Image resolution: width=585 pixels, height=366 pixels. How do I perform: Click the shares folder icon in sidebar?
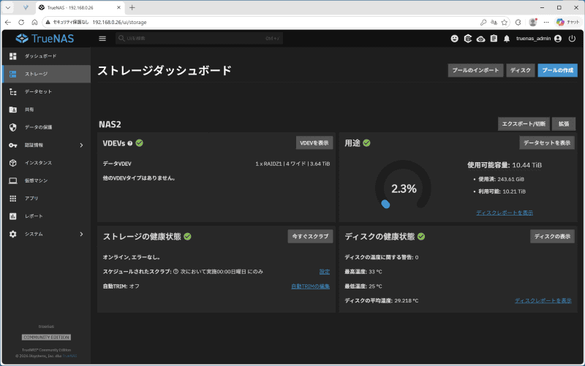tap(13, 110)
